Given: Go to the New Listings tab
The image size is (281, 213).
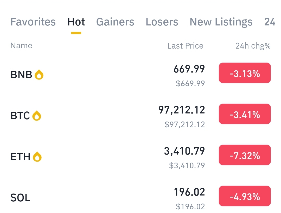Looking at the screenshot, I should (x=221, y=22).
